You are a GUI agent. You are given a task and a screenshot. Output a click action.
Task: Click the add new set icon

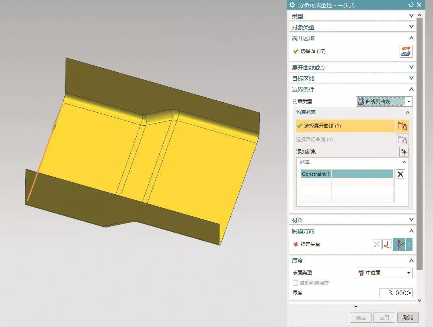tap(404, 152)
